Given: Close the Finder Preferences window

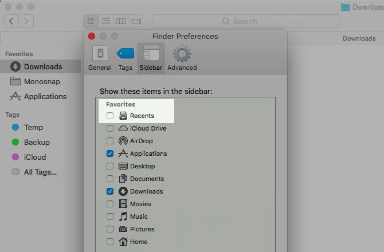Looking at the screenshot, I should pos(92,36).
